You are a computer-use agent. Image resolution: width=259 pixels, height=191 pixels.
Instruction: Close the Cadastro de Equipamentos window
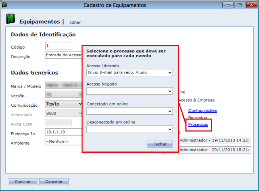click(251, 5)
